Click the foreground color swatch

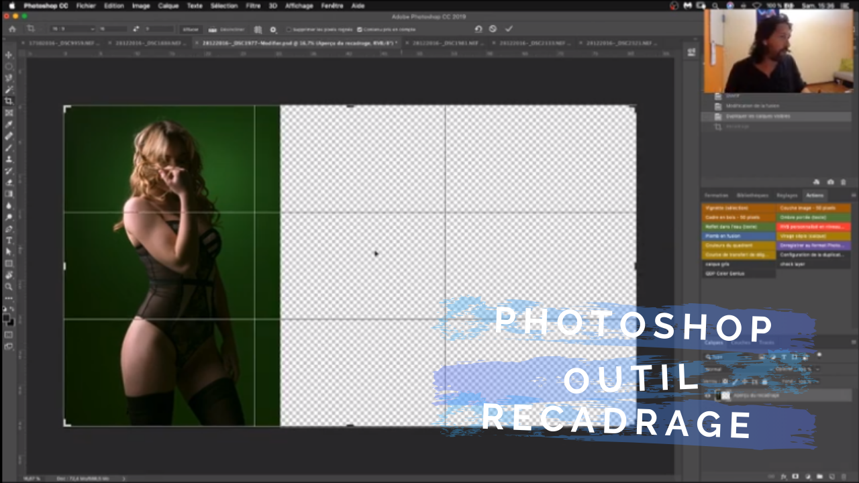pyautogui.click(x=6, y=317)
